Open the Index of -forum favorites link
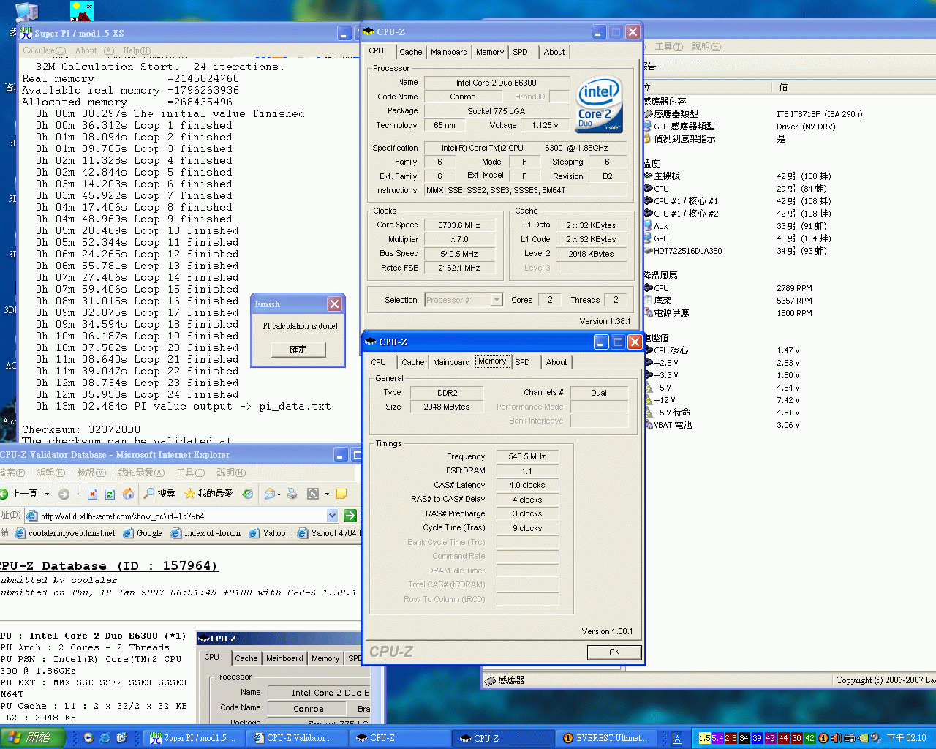Viewport: 936px width, 749px height. [x=205, y=533]
